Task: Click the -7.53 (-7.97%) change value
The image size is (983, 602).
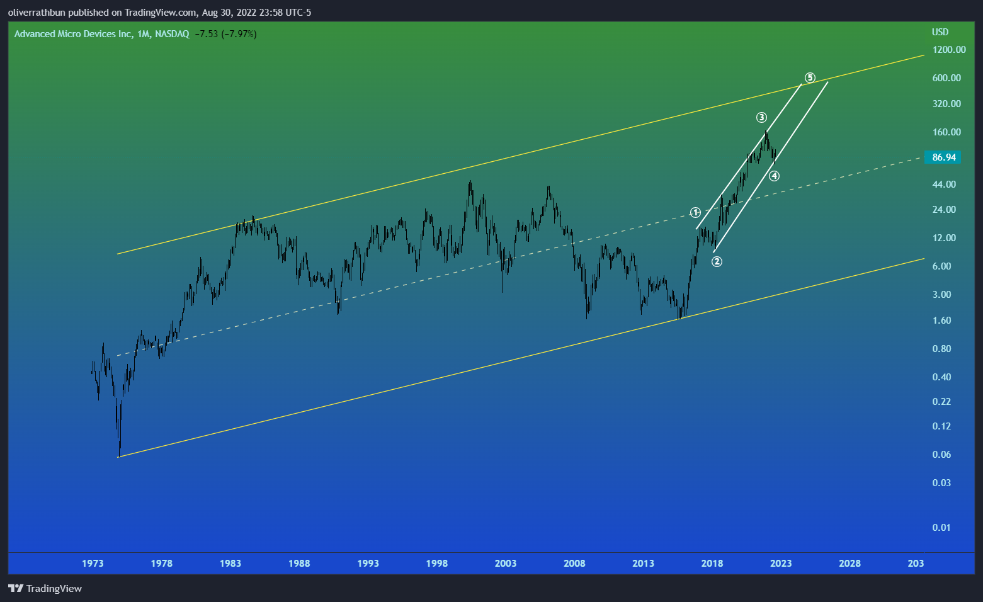Action: tap(225, 34)
